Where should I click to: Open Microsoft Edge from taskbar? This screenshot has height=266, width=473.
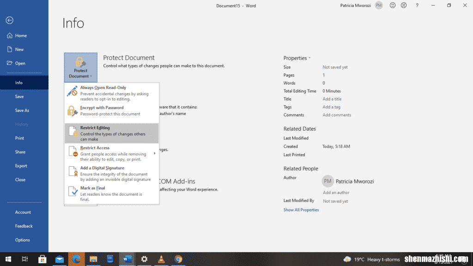pyautogui.click(x=76, y=259)
